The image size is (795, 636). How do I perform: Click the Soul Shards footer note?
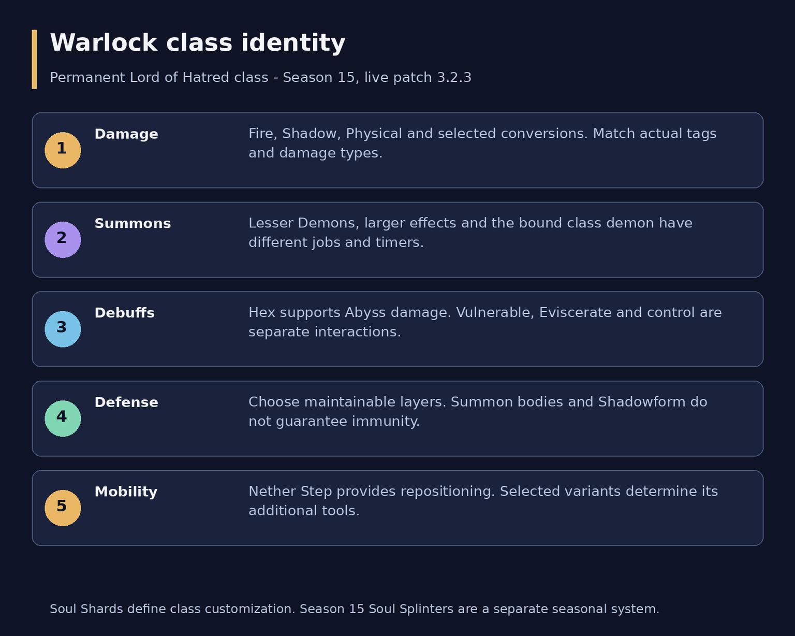click(355, 609)
